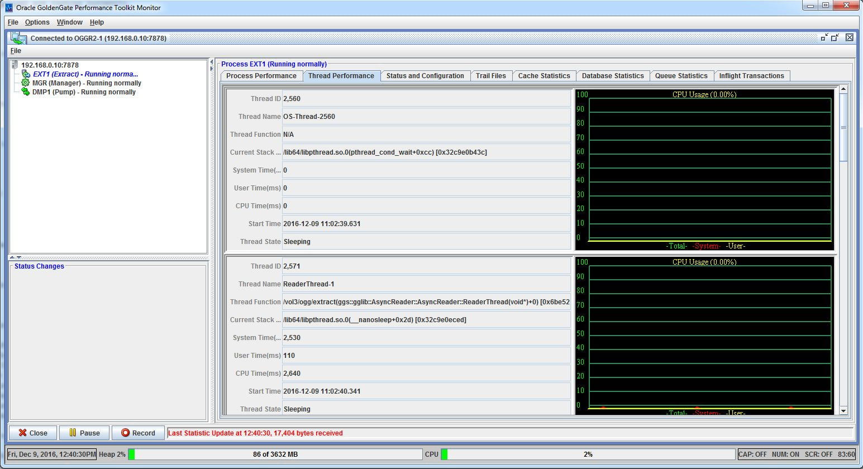
Task: Click the Close button at the bottom
Action: pyautogui.click(x=32, y=433)
